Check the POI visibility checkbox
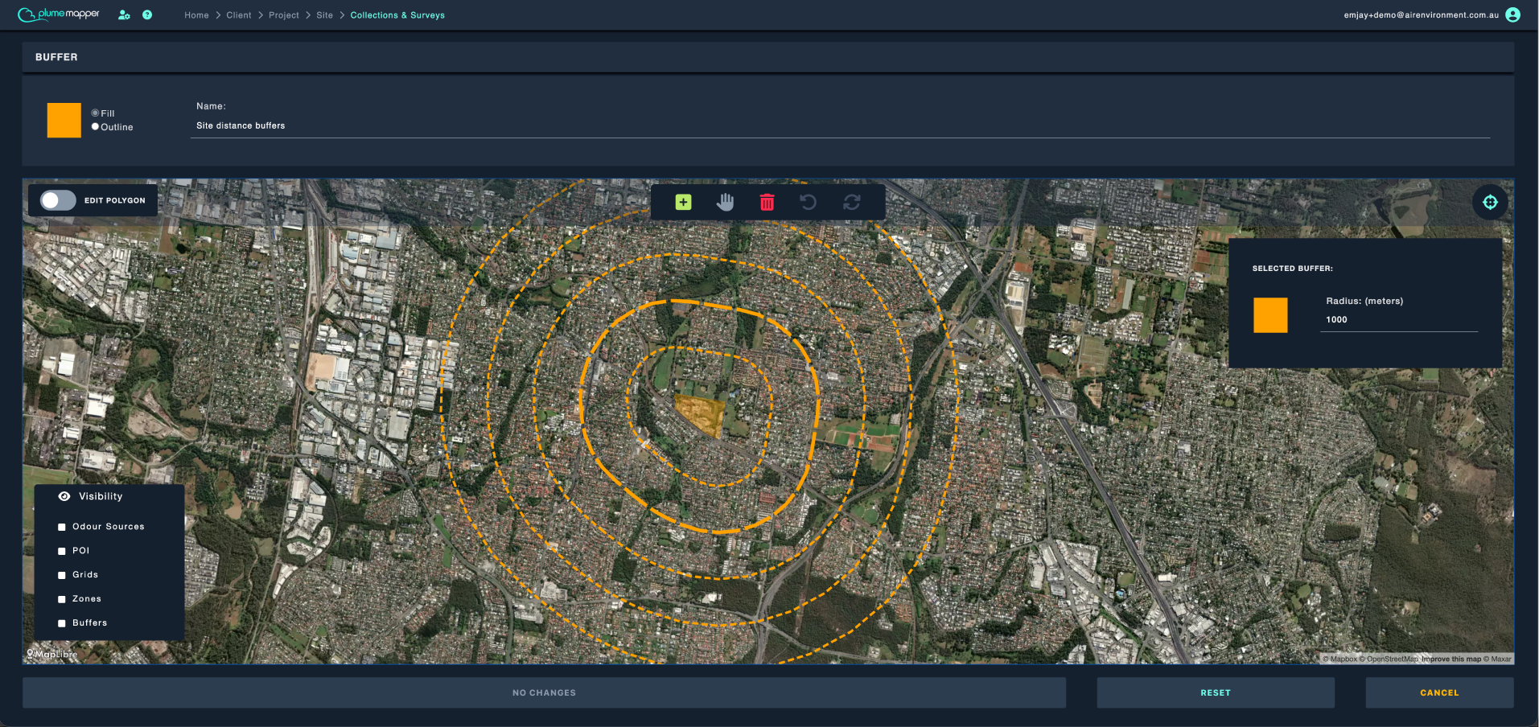 pyautogui.click(x=62, y=551)
